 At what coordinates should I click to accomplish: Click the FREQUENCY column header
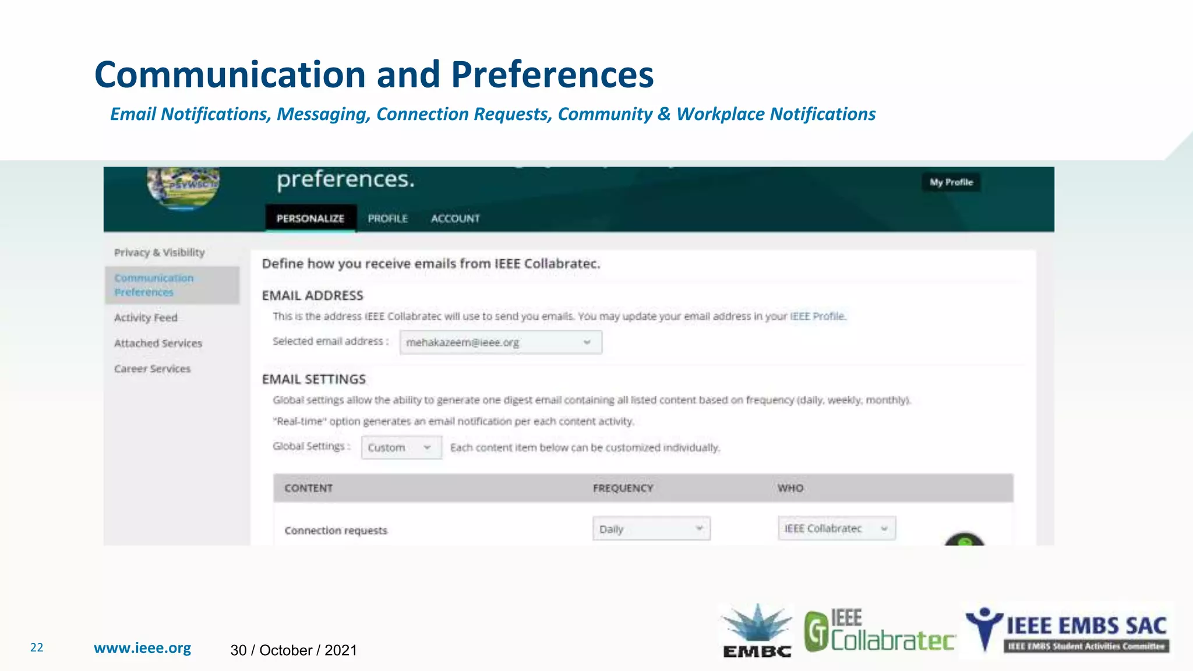point(623,488)
